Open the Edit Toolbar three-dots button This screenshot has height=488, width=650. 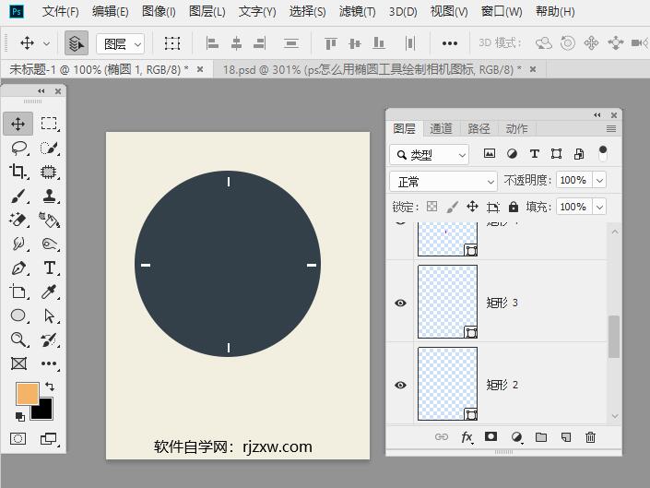(49, 363)
